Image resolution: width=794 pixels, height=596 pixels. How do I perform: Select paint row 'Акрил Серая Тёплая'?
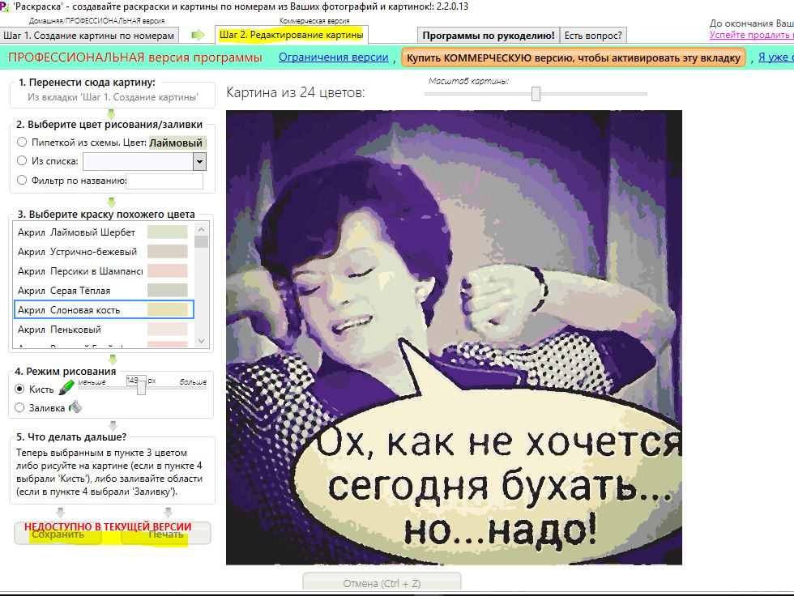tap(104, 291)
